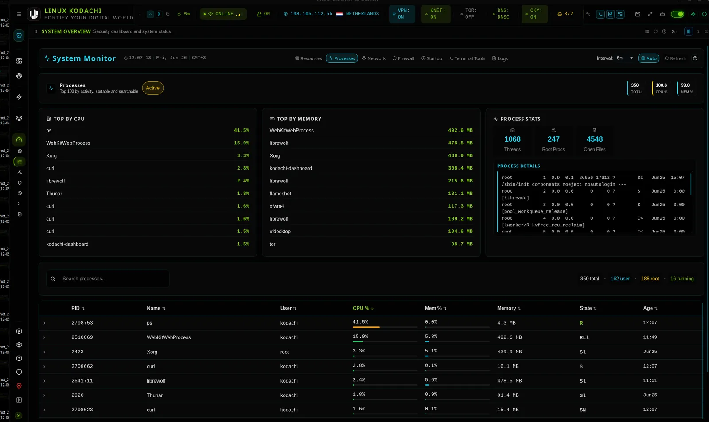Open the Interval 5m dropdown

point(625,58)
